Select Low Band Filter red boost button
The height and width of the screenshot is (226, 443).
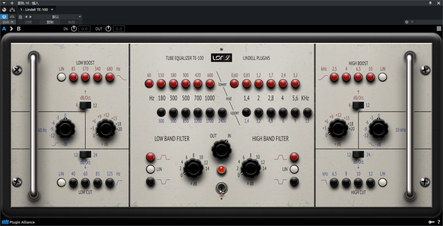point(150,157)
